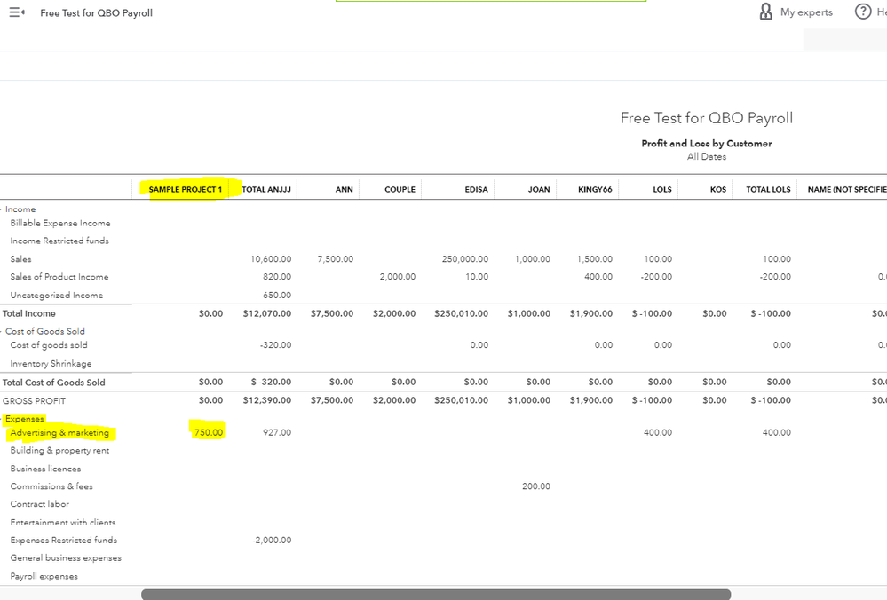Open the 250,000.00 Sales amount for EDISA
The width and height of the screenshot is (887, 600).
[465, 259]
